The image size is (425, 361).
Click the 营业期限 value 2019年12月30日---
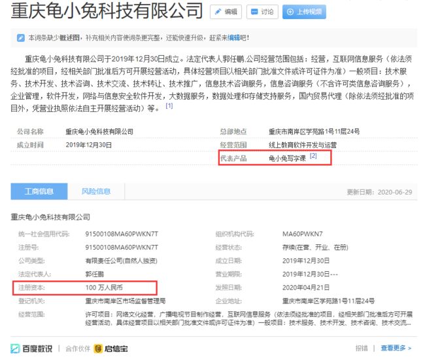click(310, 274)
